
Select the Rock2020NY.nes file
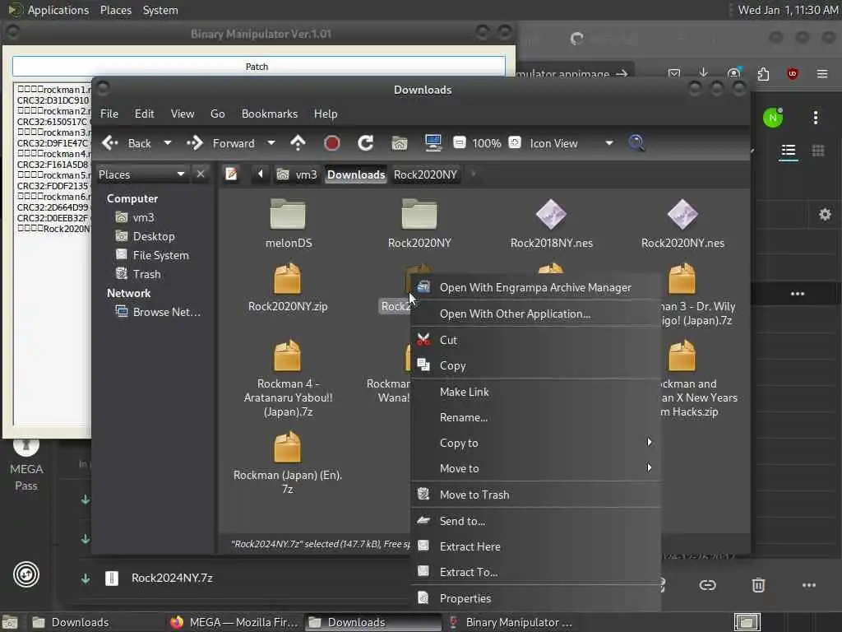[682, 224]
